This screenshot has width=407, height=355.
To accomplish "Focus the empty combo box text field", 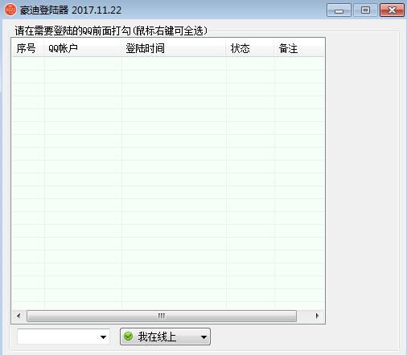I will click(58, 337).
